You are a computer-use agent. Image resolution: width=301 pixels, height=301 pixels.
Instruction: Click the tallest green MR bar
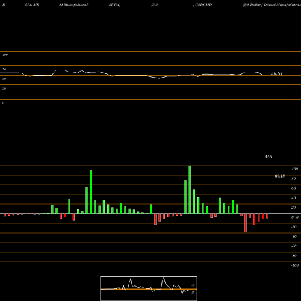coord(190,190)
